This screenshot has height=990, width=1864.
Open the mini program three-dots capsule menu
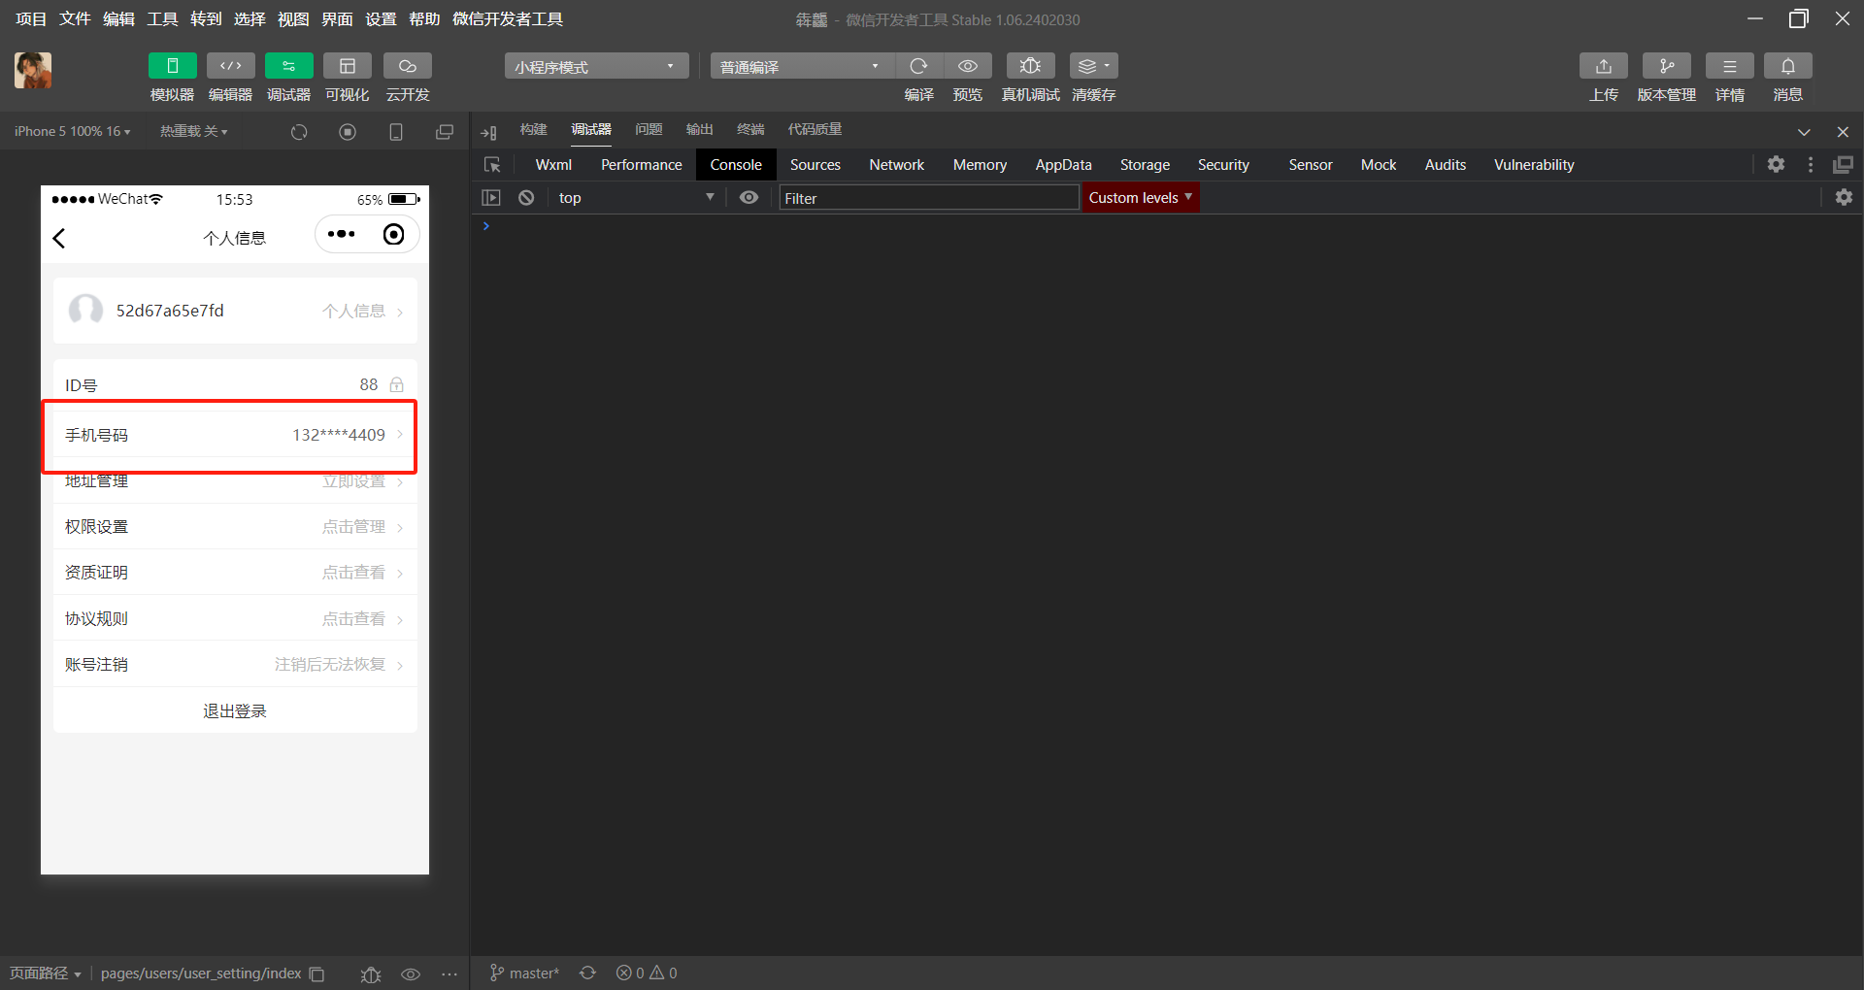[342, 234]
